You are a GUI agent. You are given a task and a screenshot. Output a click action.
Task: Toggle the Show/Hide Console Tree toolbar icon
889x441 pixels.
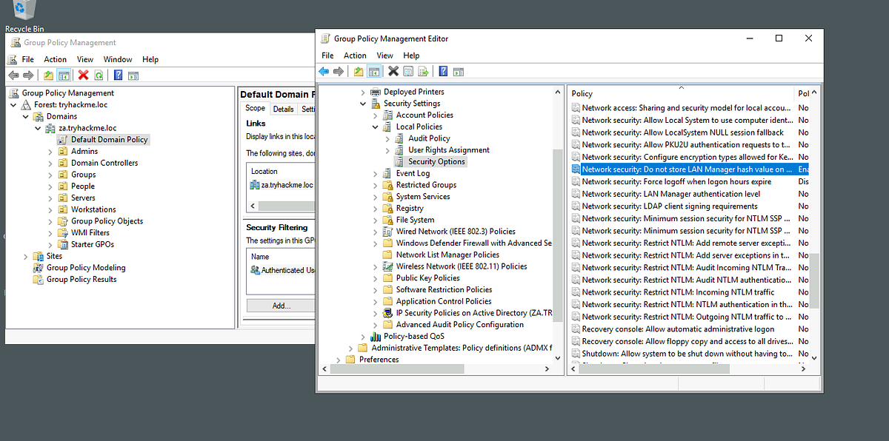pos(373,71)
